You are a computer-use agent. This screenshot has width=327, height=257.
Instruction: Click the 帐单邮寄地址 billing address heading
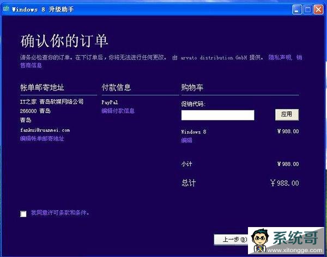click(42, 88)
